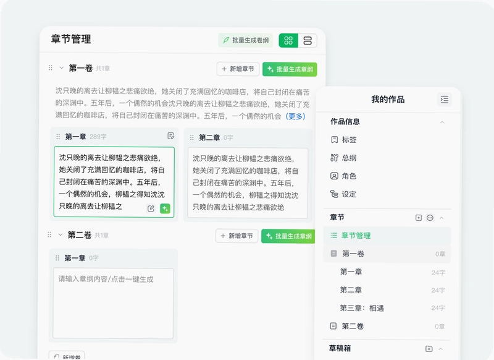
Task: Switch to grid card view
Action: [288, 40]
